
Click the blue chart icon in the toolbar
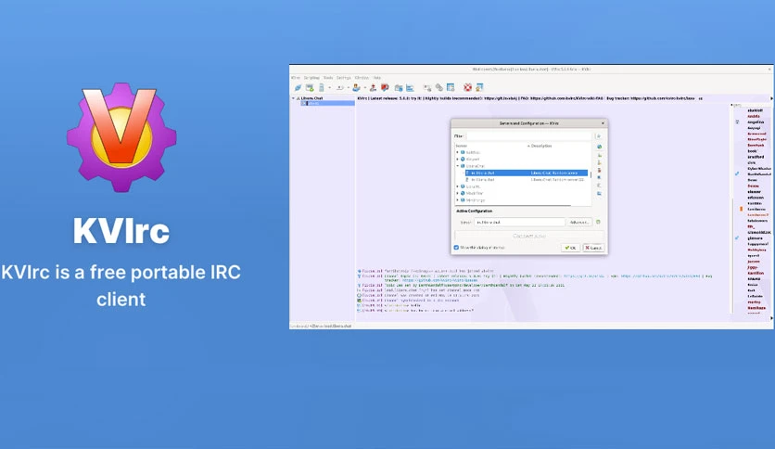click(x=410, y=87)
